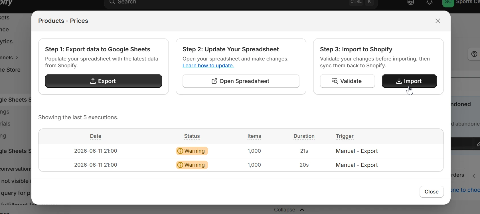Expand the channels chevron in sidebar
Image resolution: width=480 pixels, height=214 pixels.
tap(17, 58)
